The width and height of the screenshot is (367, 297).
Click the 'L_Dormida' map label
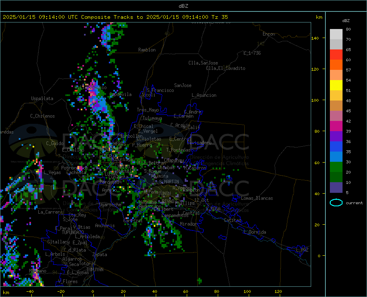(x=254, y=232)
